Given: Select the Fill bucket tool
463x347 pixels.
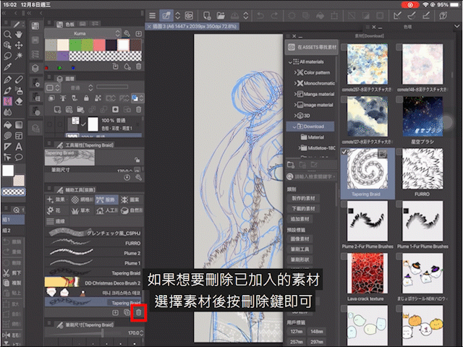Looking at the screenshot, I should 7,125.
